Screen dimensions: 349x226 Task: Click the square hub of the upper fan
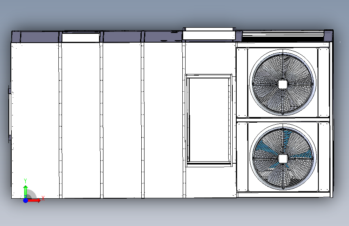click(x=283, y=84)
